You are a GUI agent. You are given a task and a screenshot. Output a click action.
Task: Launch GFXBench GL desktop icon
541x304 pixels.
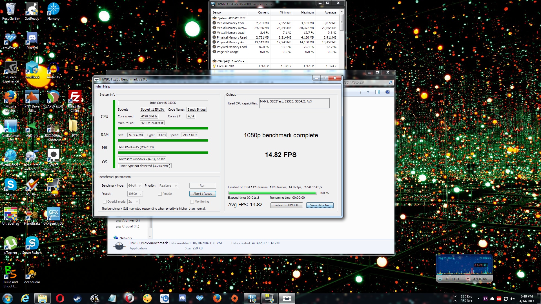pyautogui.click(x=53, y=217)
